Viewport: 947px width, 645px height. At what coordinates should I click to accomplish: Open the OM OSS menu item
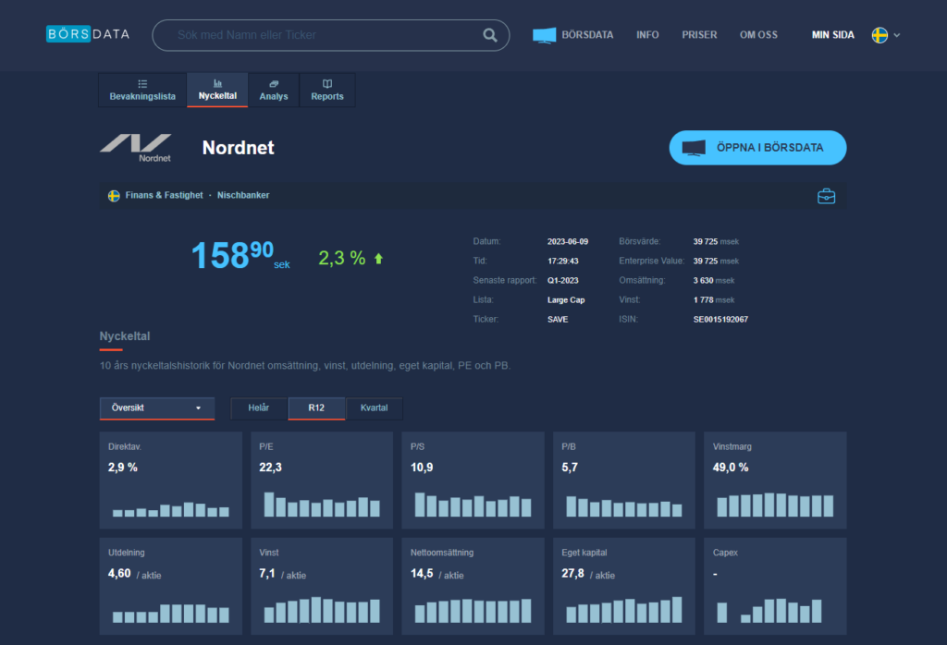click(x=758, y=35)
